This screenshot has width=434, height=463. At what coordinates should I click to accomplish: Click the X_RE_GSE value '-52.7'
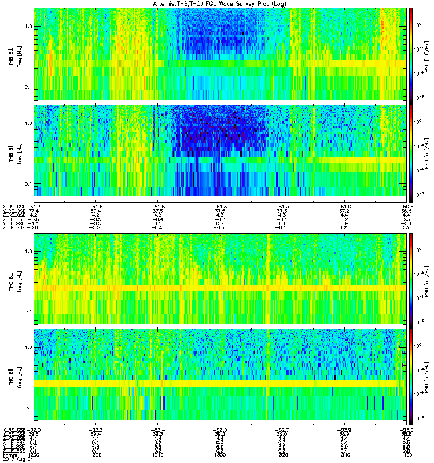coord(282,430)
